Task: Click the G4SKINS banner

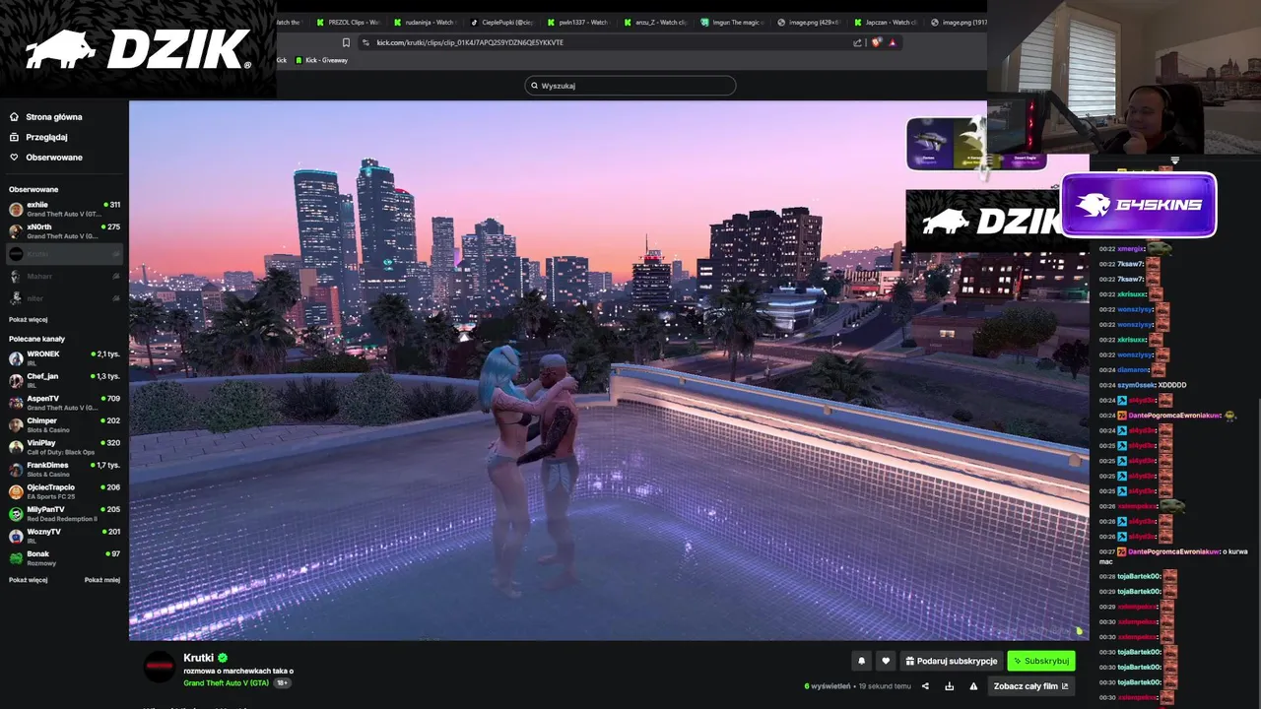Action: (x=1139, y=205)
